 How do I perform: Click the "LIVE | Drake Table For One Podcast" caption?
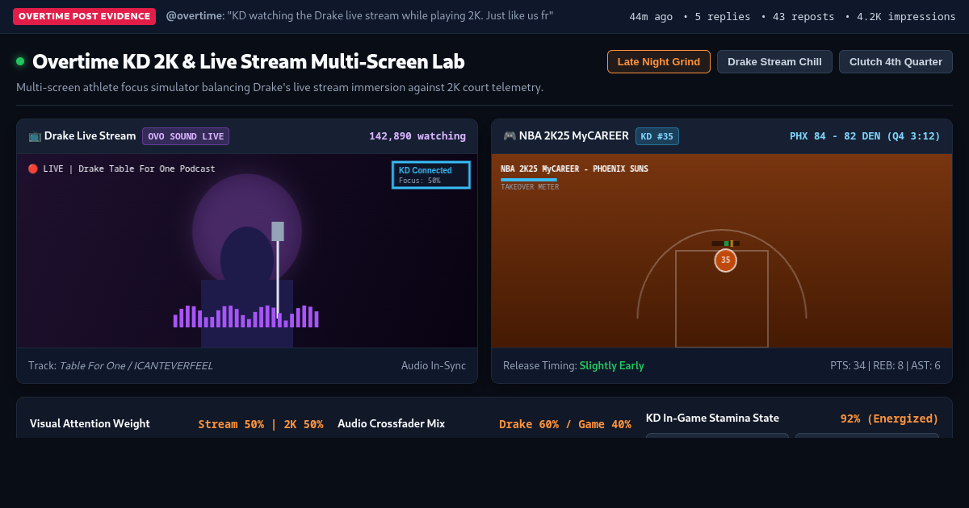[129, 169]
